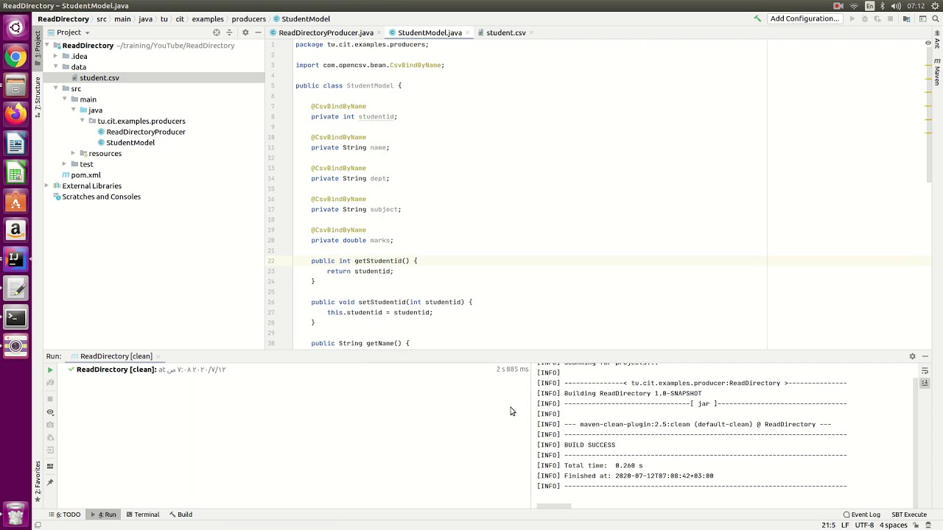Toggle the eye view options in Run panel

pyautogui.click(x=50, y=412)
